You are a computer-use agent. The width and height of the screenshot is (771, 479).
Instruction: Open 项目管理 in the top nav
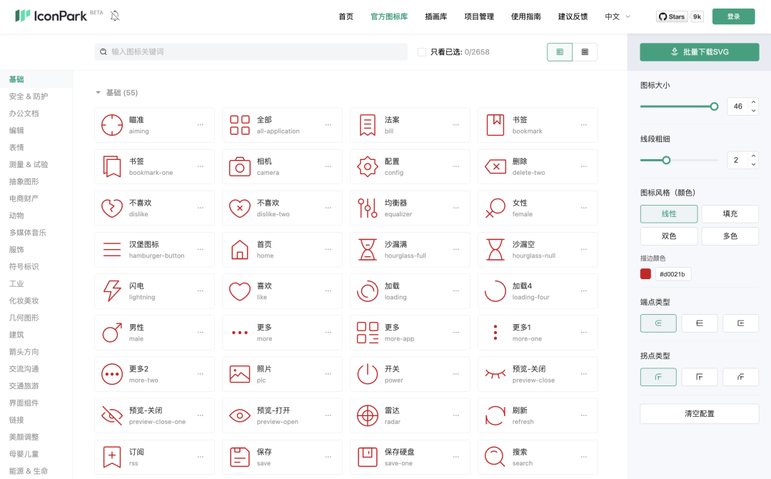[x=479, y=16]
